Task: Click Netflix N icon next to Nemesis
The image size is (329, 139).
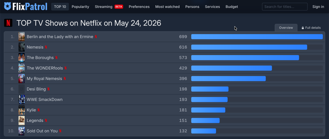Action: 46,47
